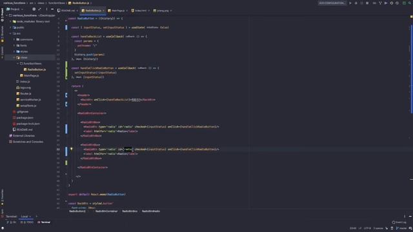Open the TODO tool window button
413x232 pixels.
click(x=27, y=222)
